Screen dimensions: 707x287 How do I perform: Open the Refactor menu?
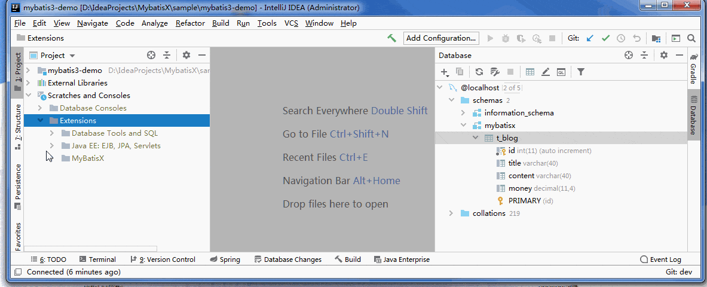pos(190,23)
